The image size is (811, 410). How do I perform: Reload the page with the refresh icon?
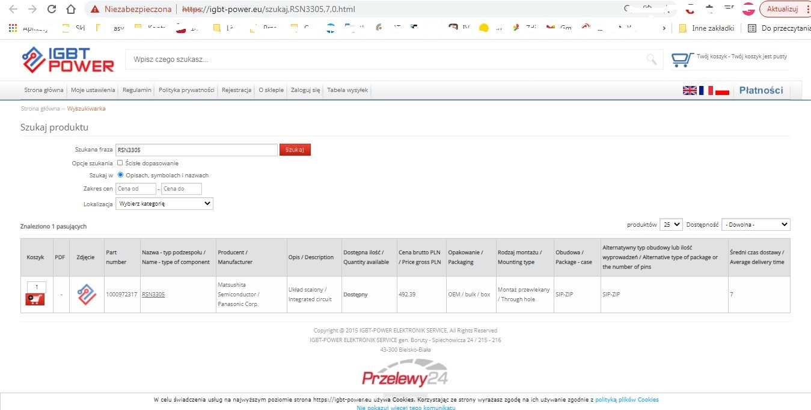click(52, 9)
